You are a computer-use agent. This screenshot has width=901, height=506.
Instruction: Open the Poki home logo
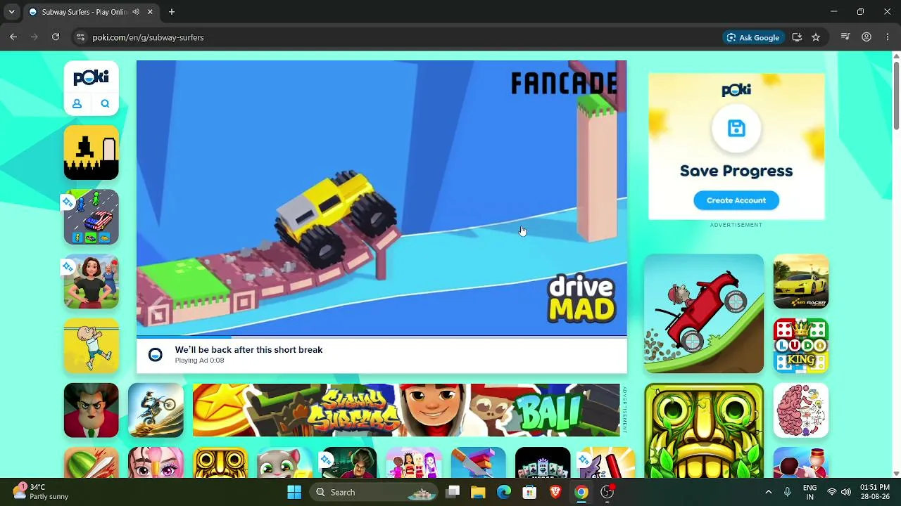92,77
